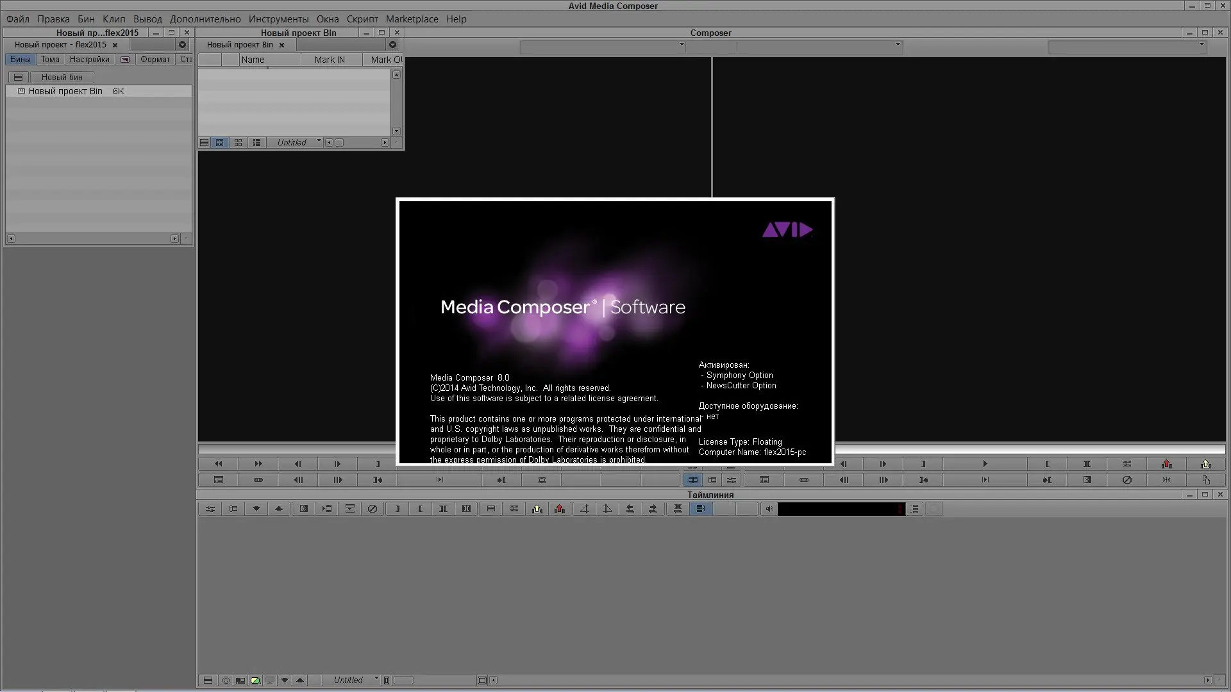
Task: Click the Extract (yellow arrow) timeline button
Action: 537,509
